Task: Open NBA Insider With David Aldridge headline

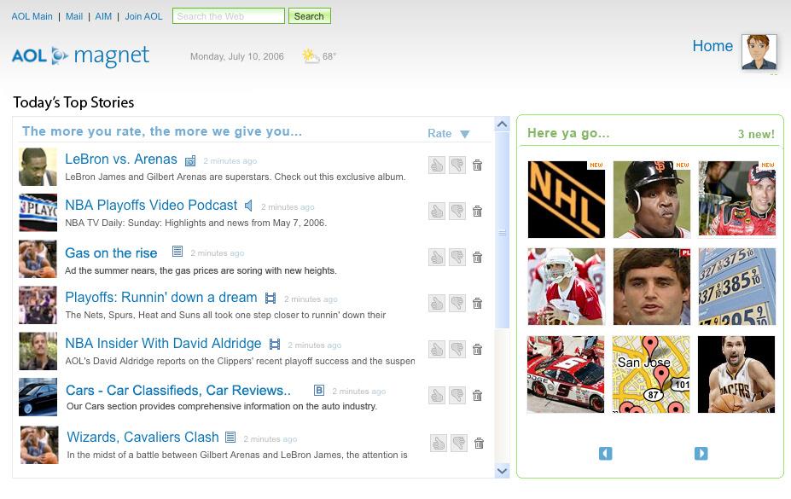Action: pyautogui.click(x=163, y=343)
